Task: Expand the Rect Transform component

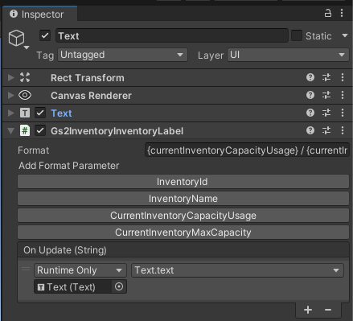Action: 10,78
